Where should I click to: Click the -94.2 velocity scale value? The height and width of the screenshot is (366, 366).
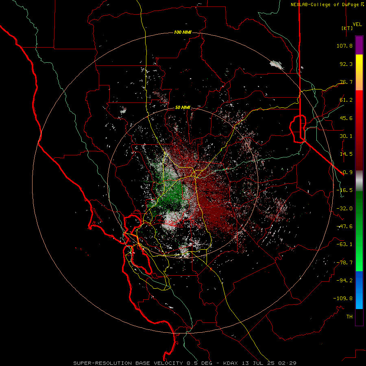[x=344, y=281]
